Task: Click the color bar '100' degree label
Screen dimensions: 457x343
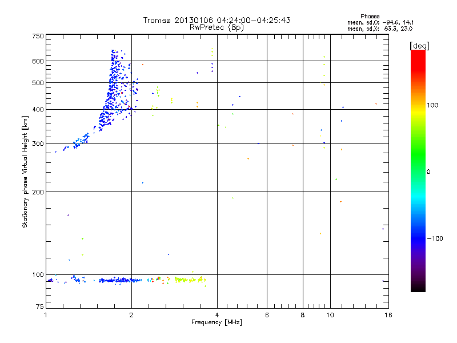Action: (432, 105)
